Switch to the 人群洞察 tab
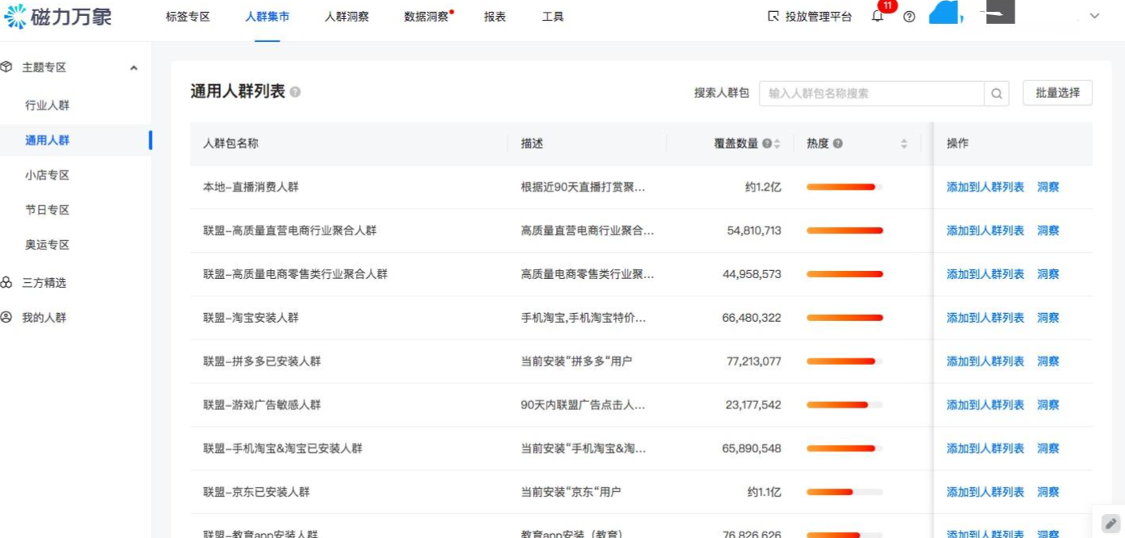1125x538 pixels. tap(346, 16)
